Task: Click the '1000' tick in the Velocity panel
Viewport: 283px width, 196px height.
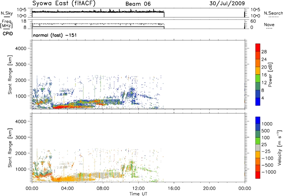Action: [21, 169]
